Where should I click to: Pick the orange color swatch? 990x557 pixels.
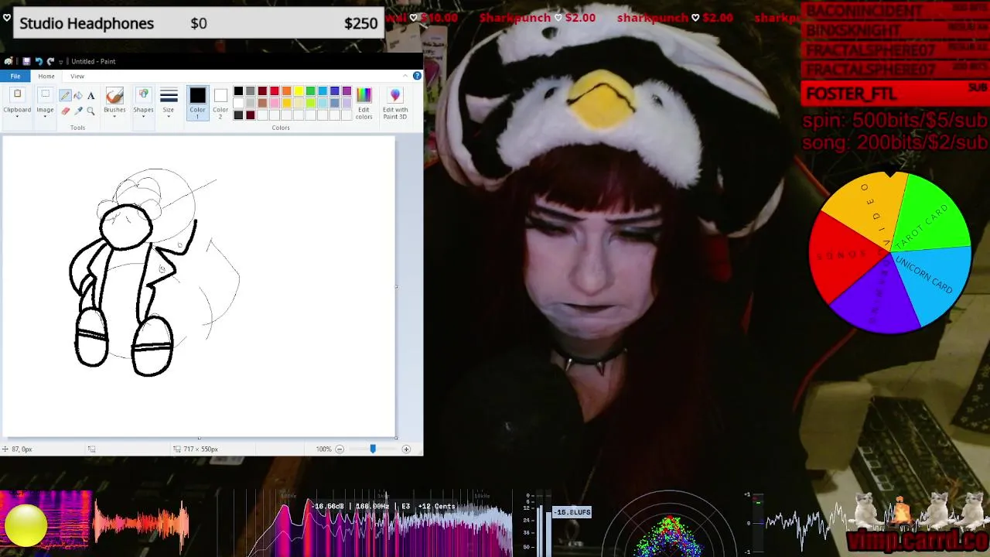286,91
